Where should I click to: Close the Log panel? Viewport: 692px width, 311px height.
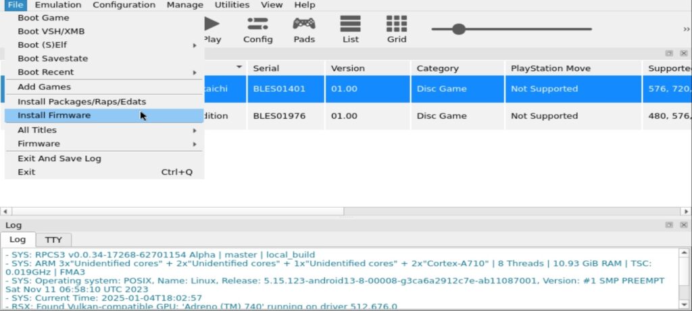(684, 225)
